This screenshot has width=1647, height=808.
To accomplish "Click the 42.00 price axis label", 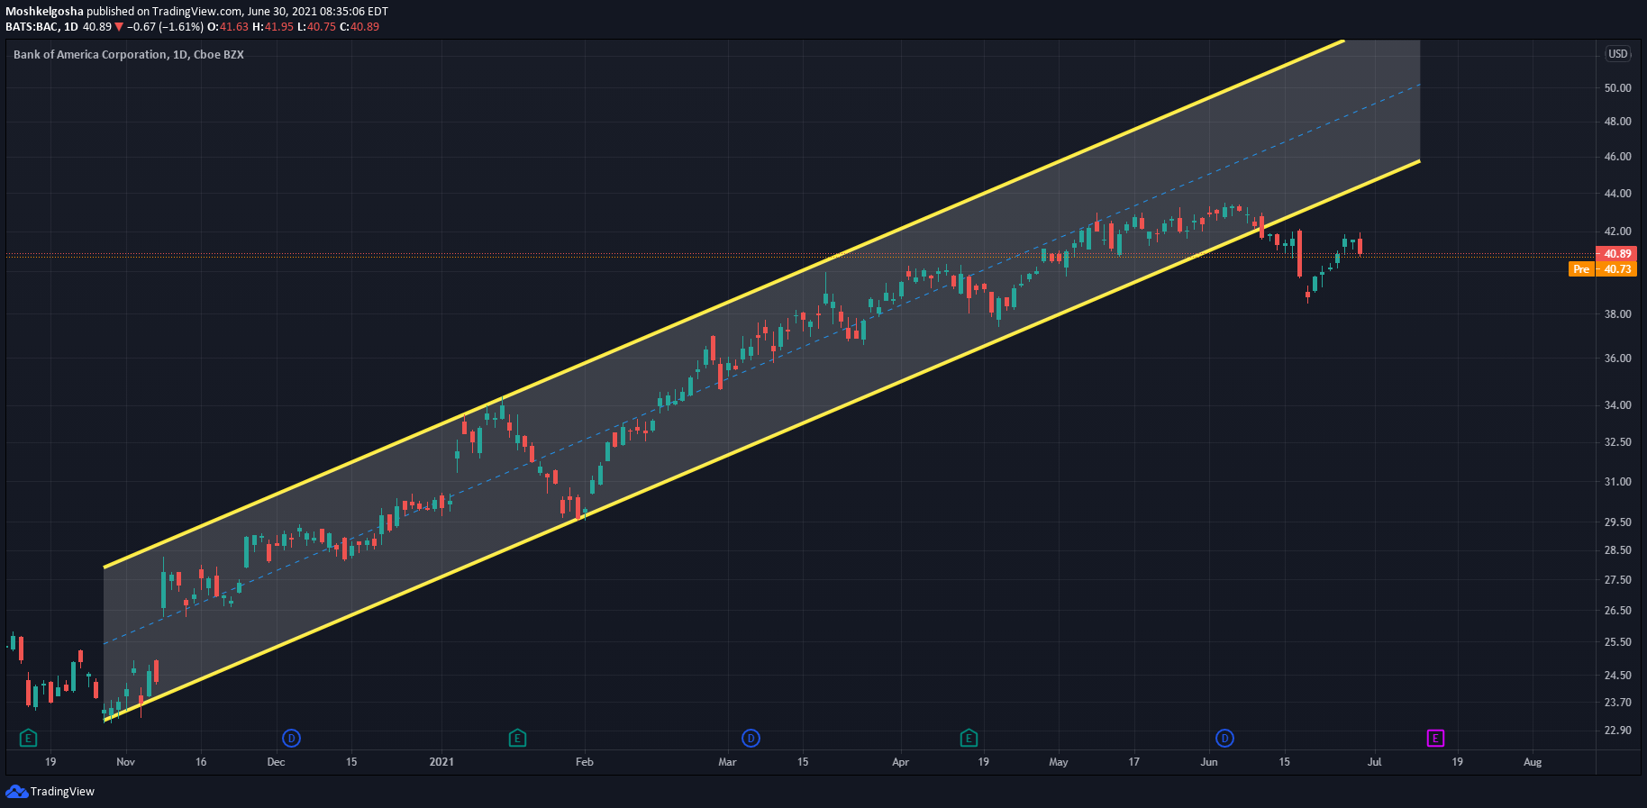I will point(1617,232).
